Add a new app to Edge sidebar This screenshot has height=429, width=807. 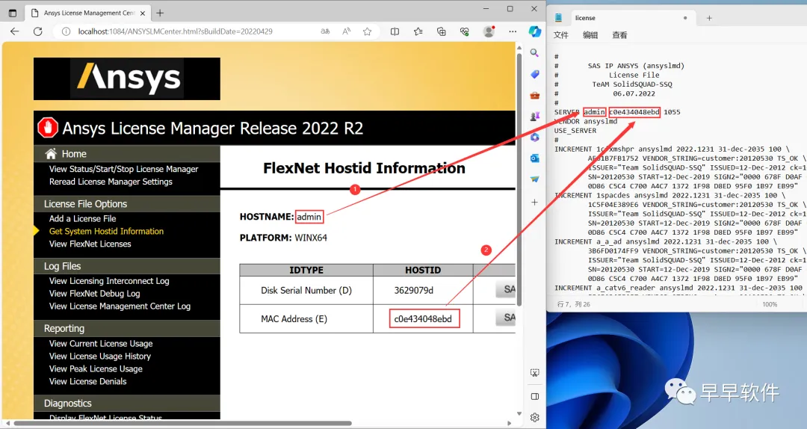535,202
